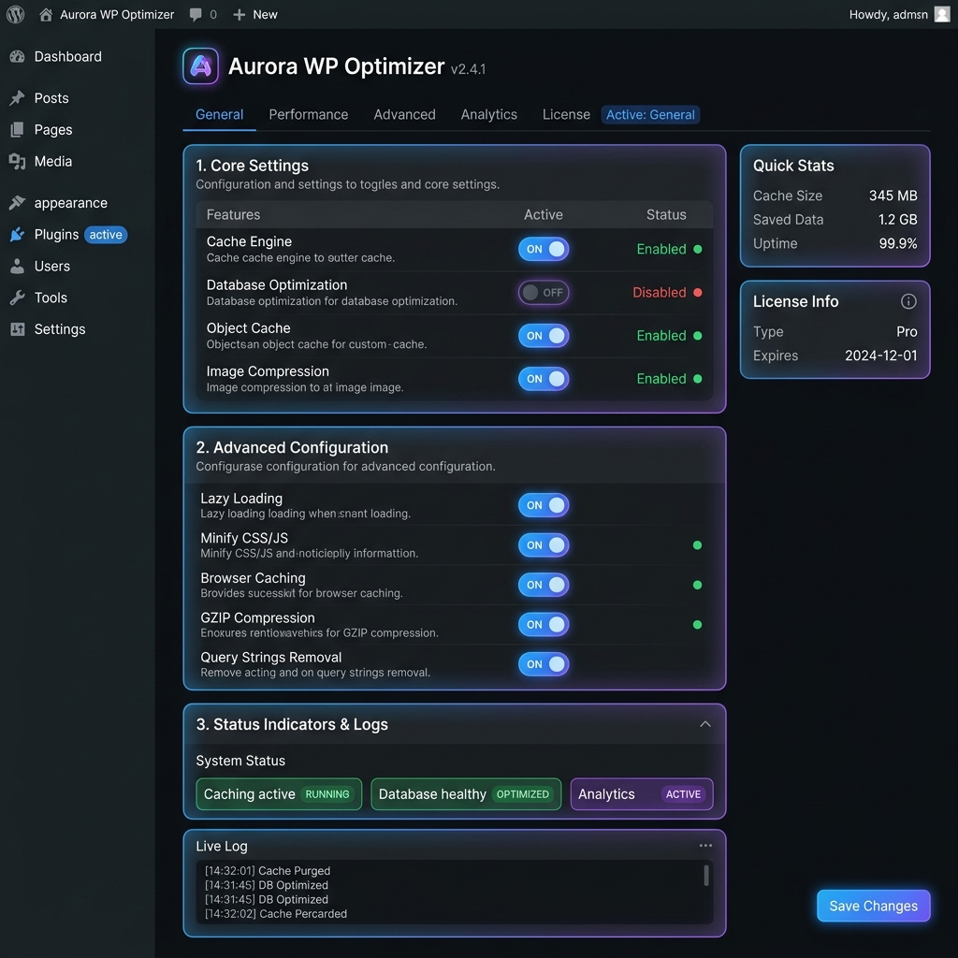Click the red status dot for Database Optimization

click(x=698, y=293)
